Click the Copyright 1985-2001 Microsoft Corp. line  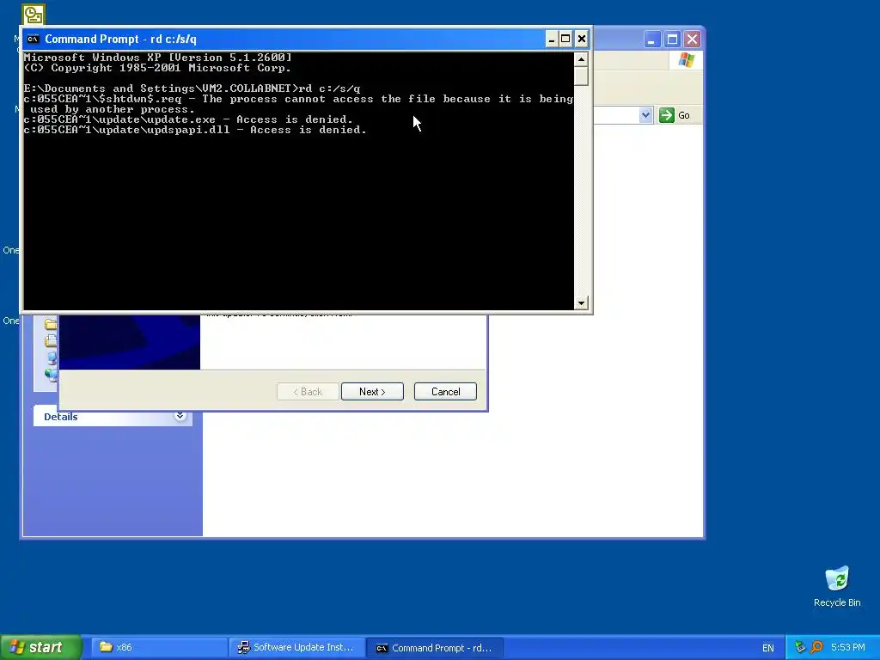pos(158,68)
